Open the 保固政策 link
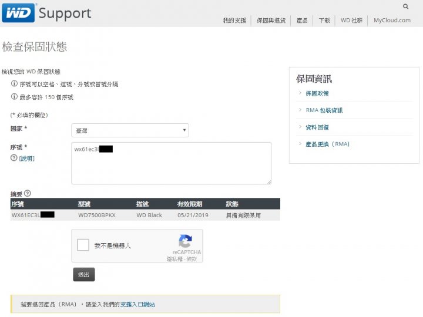The height and width of the screenshot is (317, 423). click(x=317, y=93)
